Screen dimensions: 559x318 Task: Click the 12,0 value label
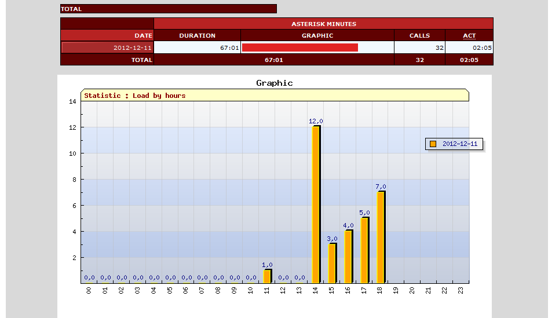click(316, 121)
